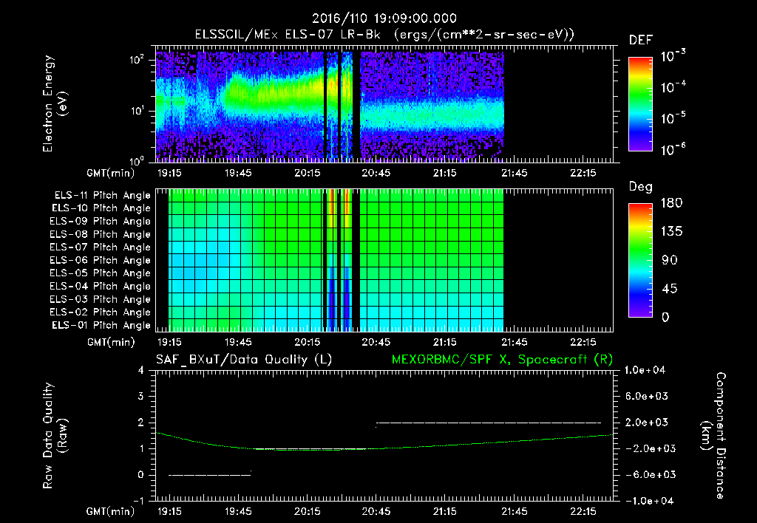Screen dimensions: 757x523
Task: Click the SAF_BXuT/Data Quality (L) legend
Action: [x=244, y=360]
